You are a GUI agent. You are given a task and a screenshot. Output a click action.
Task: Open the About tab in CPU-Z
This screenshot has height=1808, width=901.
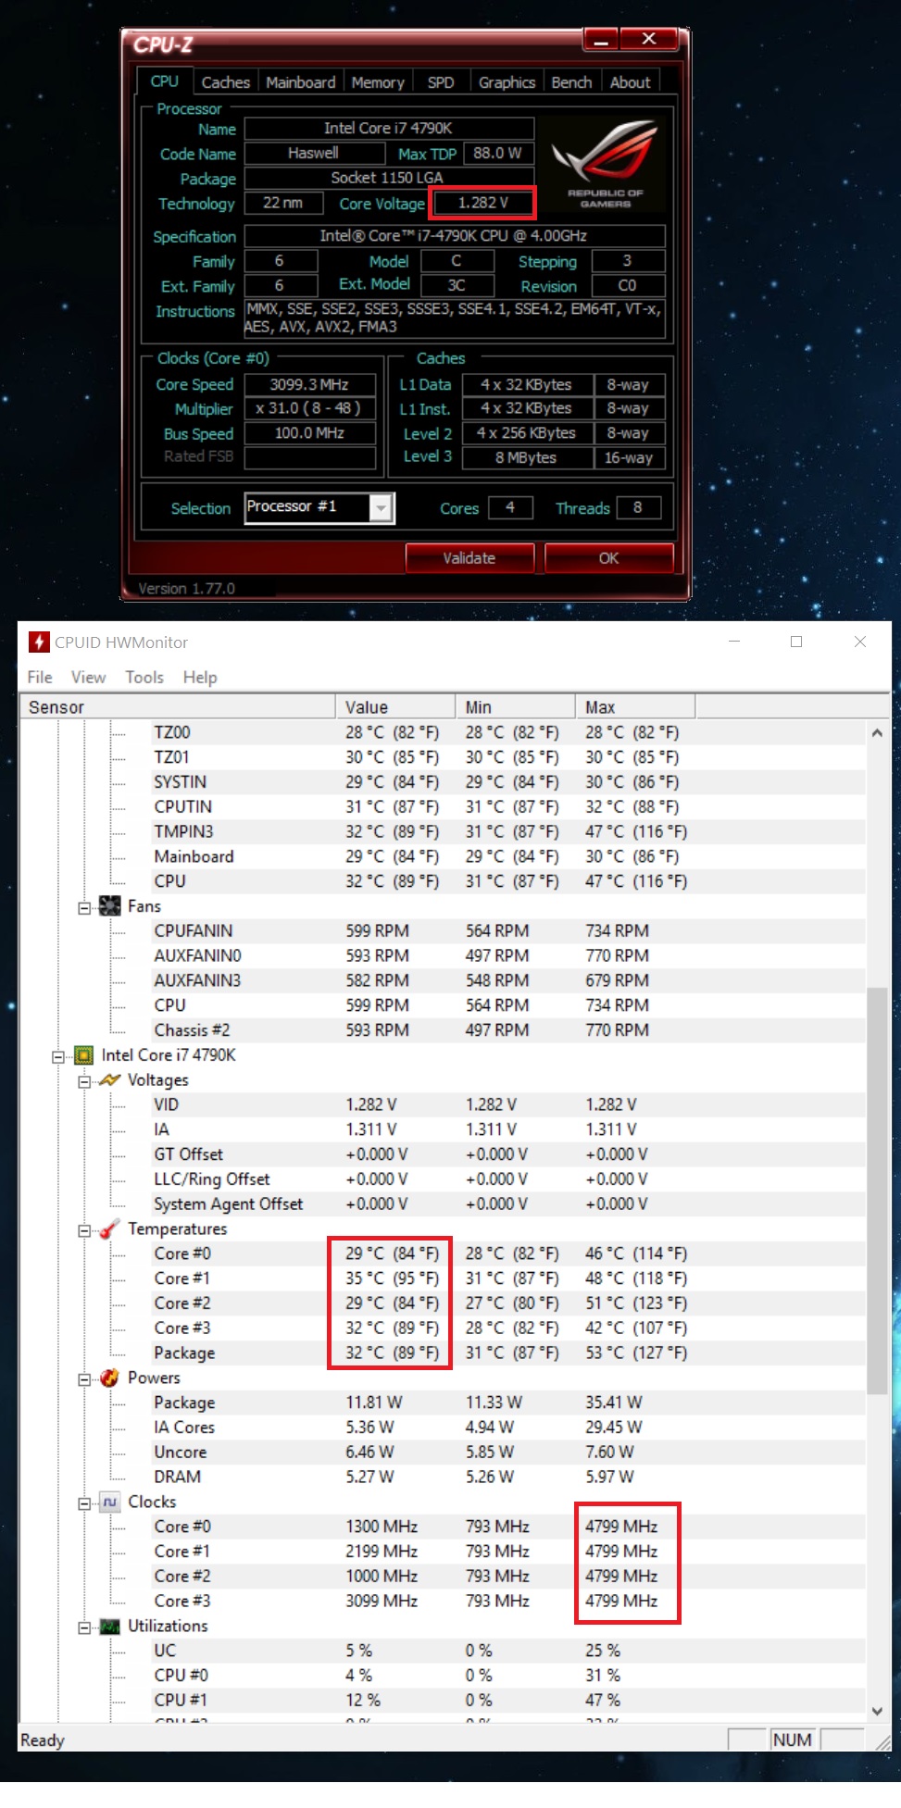(x=630, y=81)
